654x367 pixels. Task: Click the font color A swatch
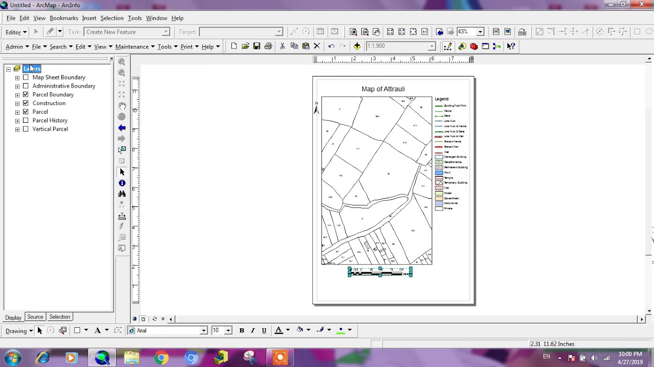click(279, 330)
